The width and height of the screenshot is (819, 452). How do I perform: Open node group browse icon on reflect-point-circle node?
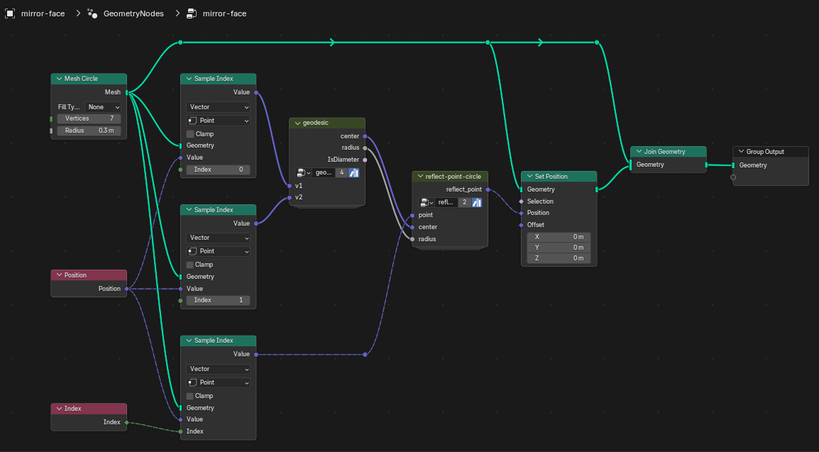coord(427,202)
